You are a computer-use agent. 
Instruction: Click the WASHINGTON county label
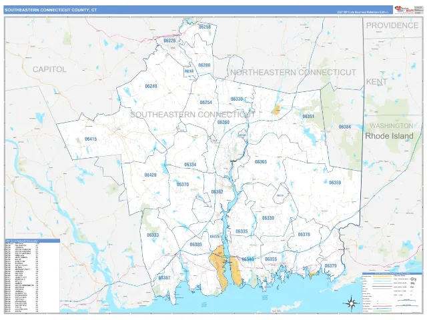click(x=392, y=126)
